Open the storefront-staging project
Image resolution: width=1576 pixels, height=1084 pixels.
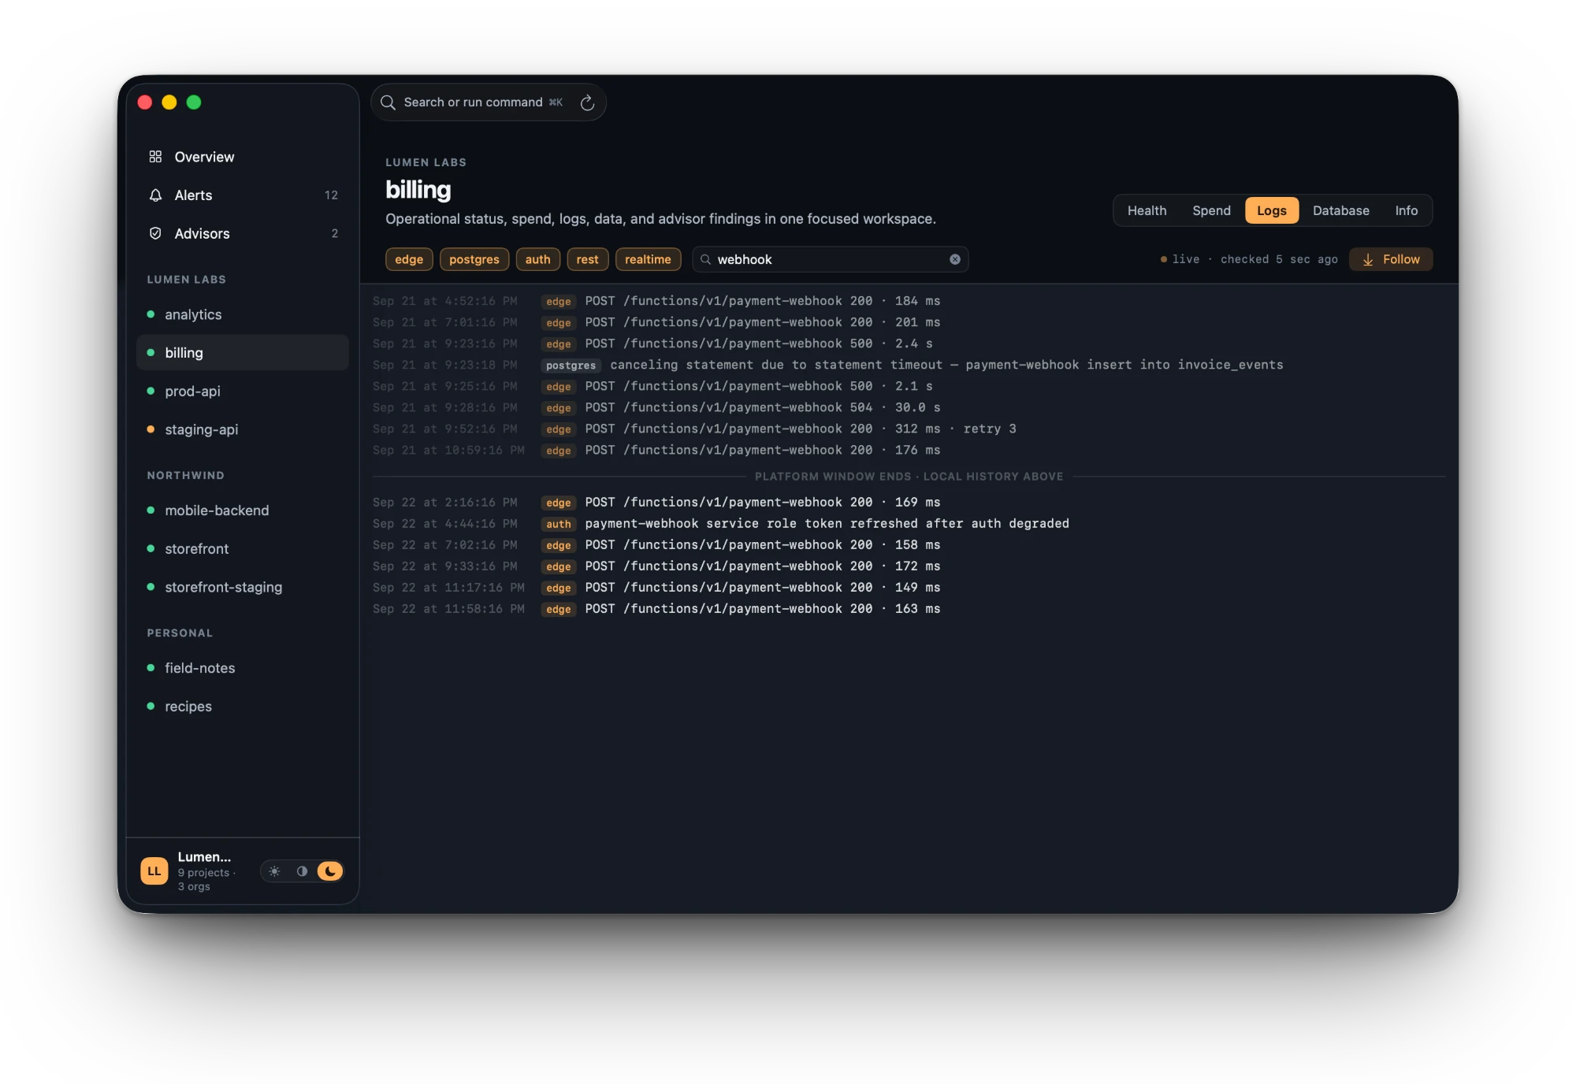pos(243,587)
